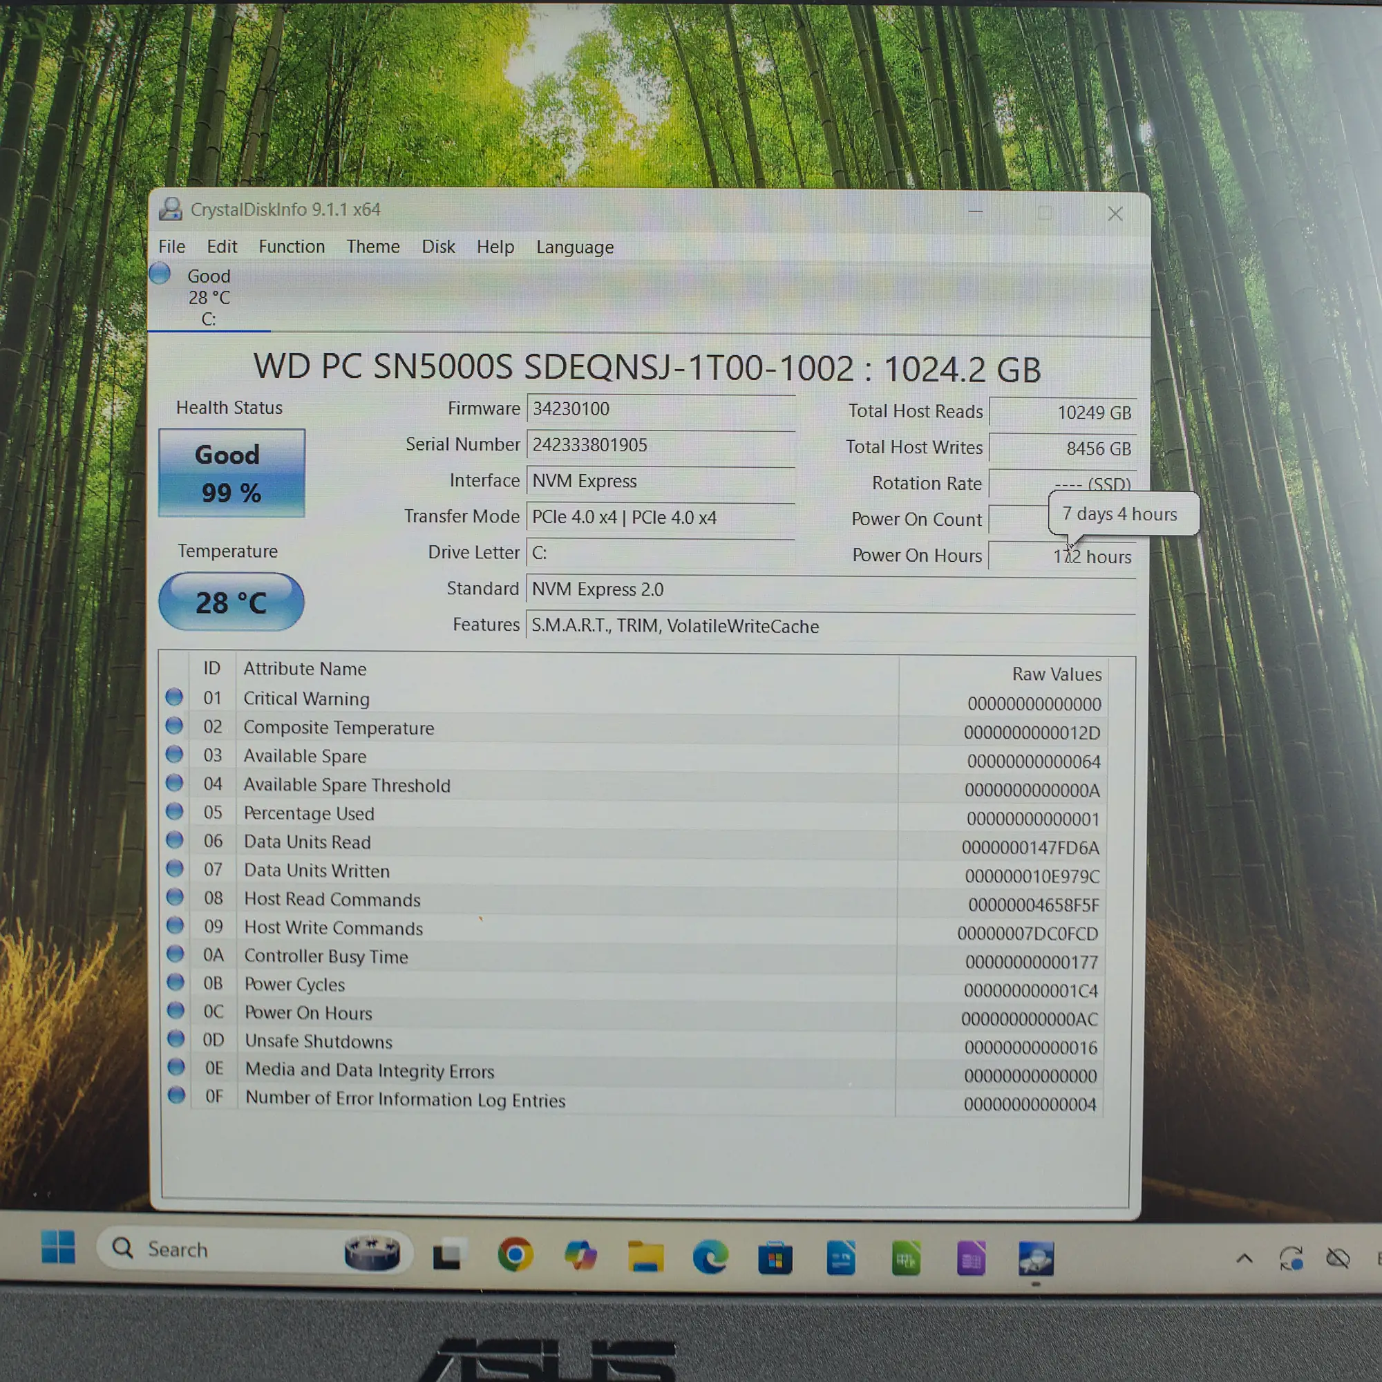Click the CrystalDiskInfo title bar app icon
This screenshot has width=1382, height=1382.
[170, 209]
